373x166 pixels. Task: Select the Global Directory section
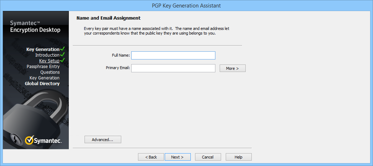(42, 84)
